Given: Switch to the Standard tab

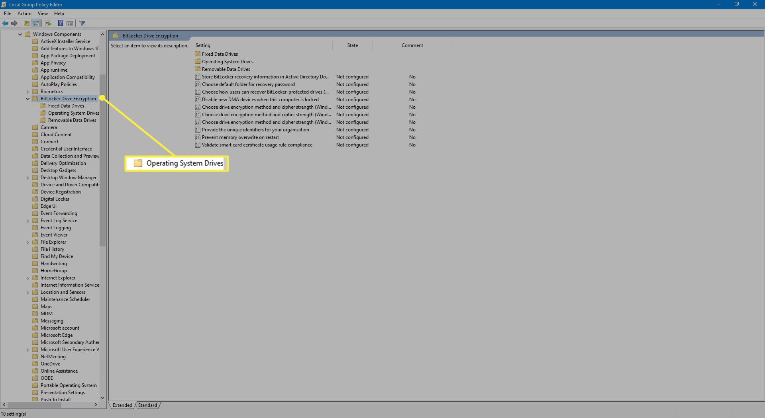Looking at the screenshot, I should 147,405.
